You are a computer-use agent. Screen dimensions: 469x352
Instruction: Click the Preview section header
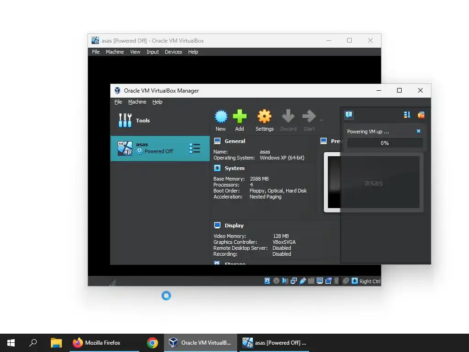coord(336,141)
